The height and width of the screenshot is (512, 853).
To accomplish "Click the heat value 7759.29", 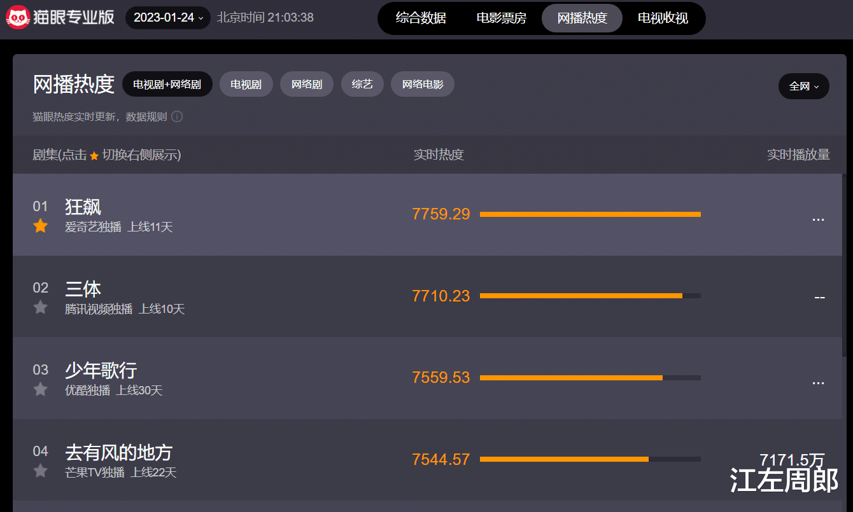I will coord(441,214).
